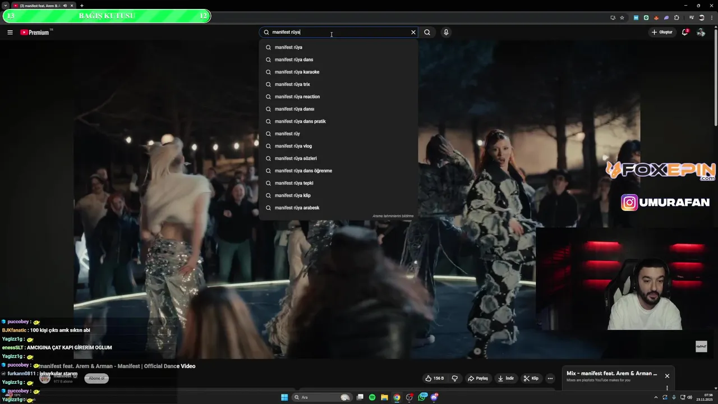Start voice search with microphone icon
Screen dimensions: 718x404
click(446, 32)
